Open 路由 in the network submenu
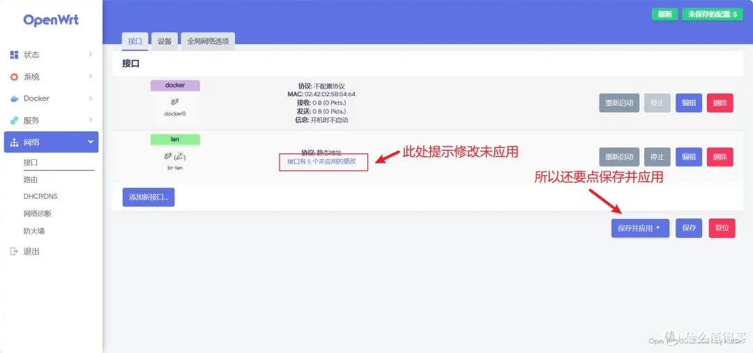This screenshot has width=753, height=353. coord(31,179)
